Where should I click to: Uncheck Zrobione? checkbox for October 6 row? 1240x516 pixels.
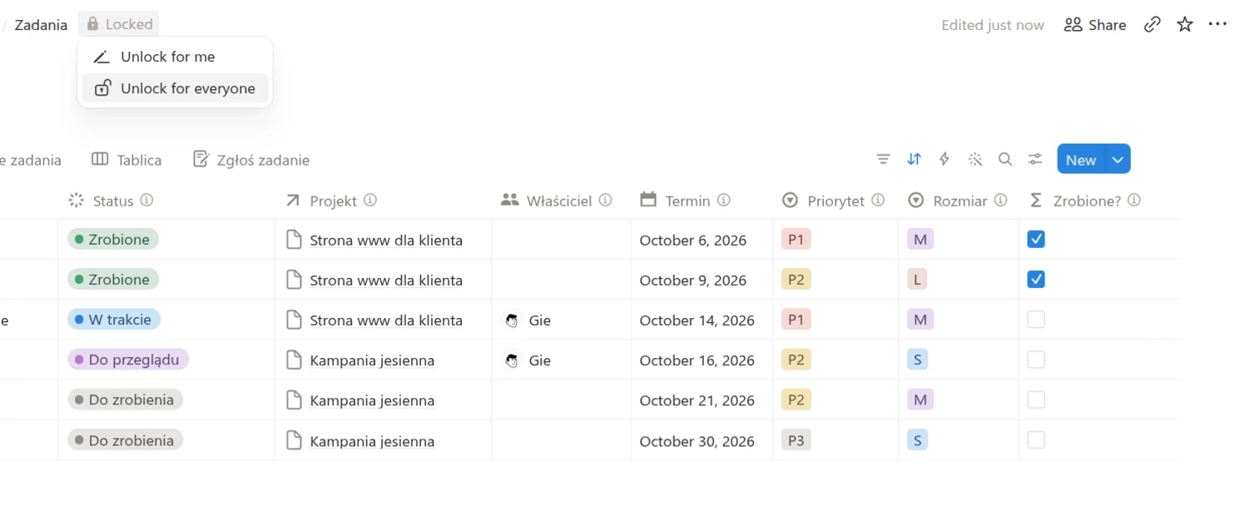pyautogui.click(x=1036, y=240)
